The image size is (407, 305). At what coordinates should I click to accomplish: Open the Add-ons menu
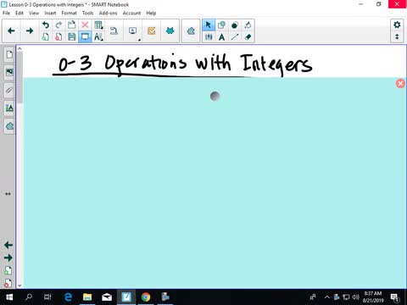[108, 13]
